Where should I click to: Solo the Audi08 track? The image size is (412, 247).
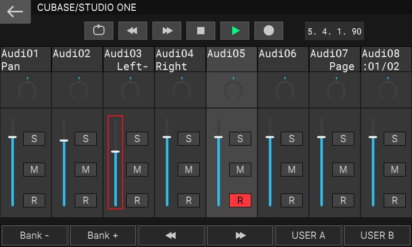tap(394, 138)
